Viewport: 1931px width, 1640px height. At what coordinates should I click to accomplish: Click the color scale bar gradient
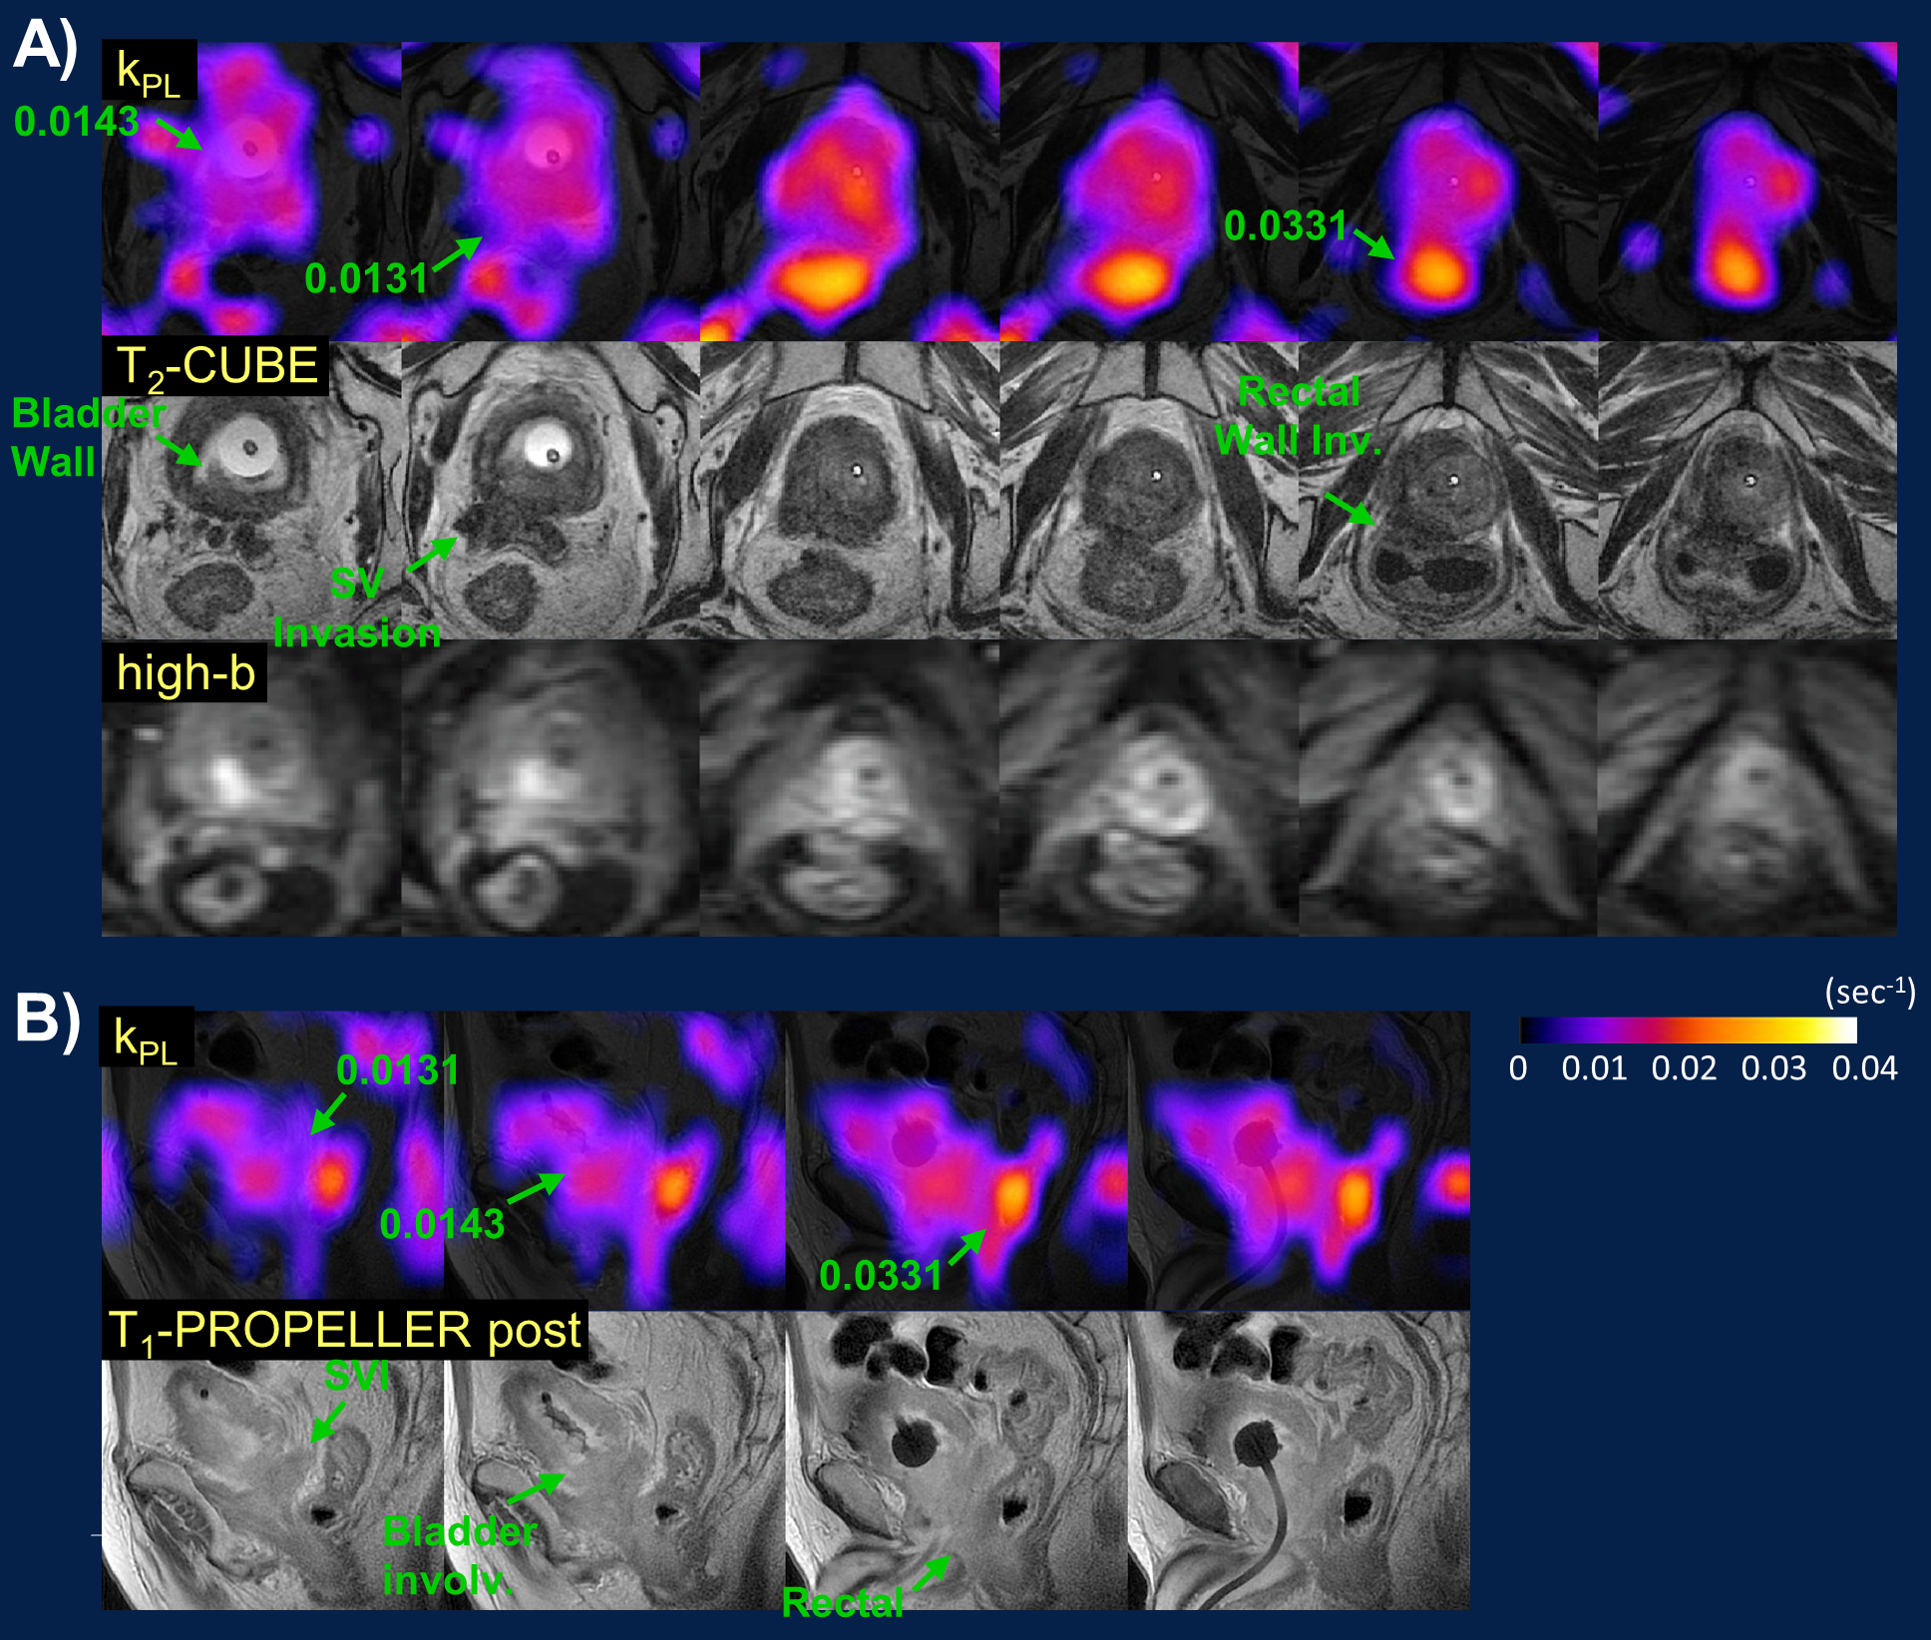click(x=1688, y=1029)
